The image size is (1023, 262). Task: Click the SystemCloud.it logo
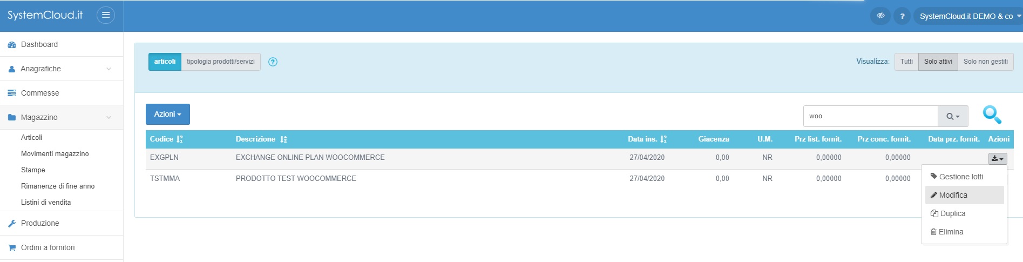tap(45, 15)
